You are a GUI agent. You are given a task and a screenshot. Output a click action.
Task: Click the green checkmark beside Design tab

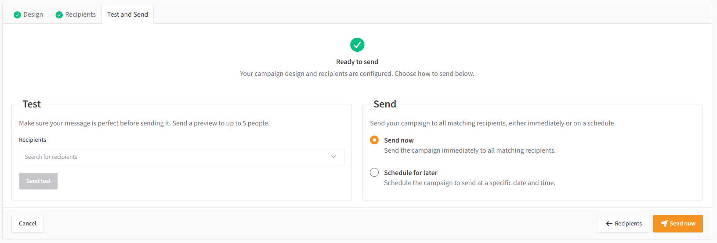(17, 15)
